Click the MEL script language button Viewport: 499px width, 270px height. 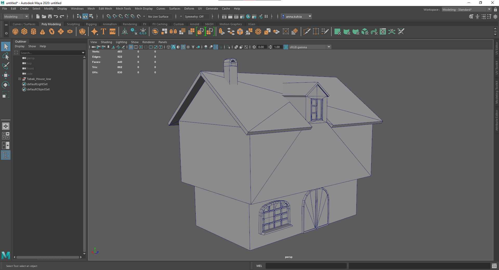pos(259,266)
